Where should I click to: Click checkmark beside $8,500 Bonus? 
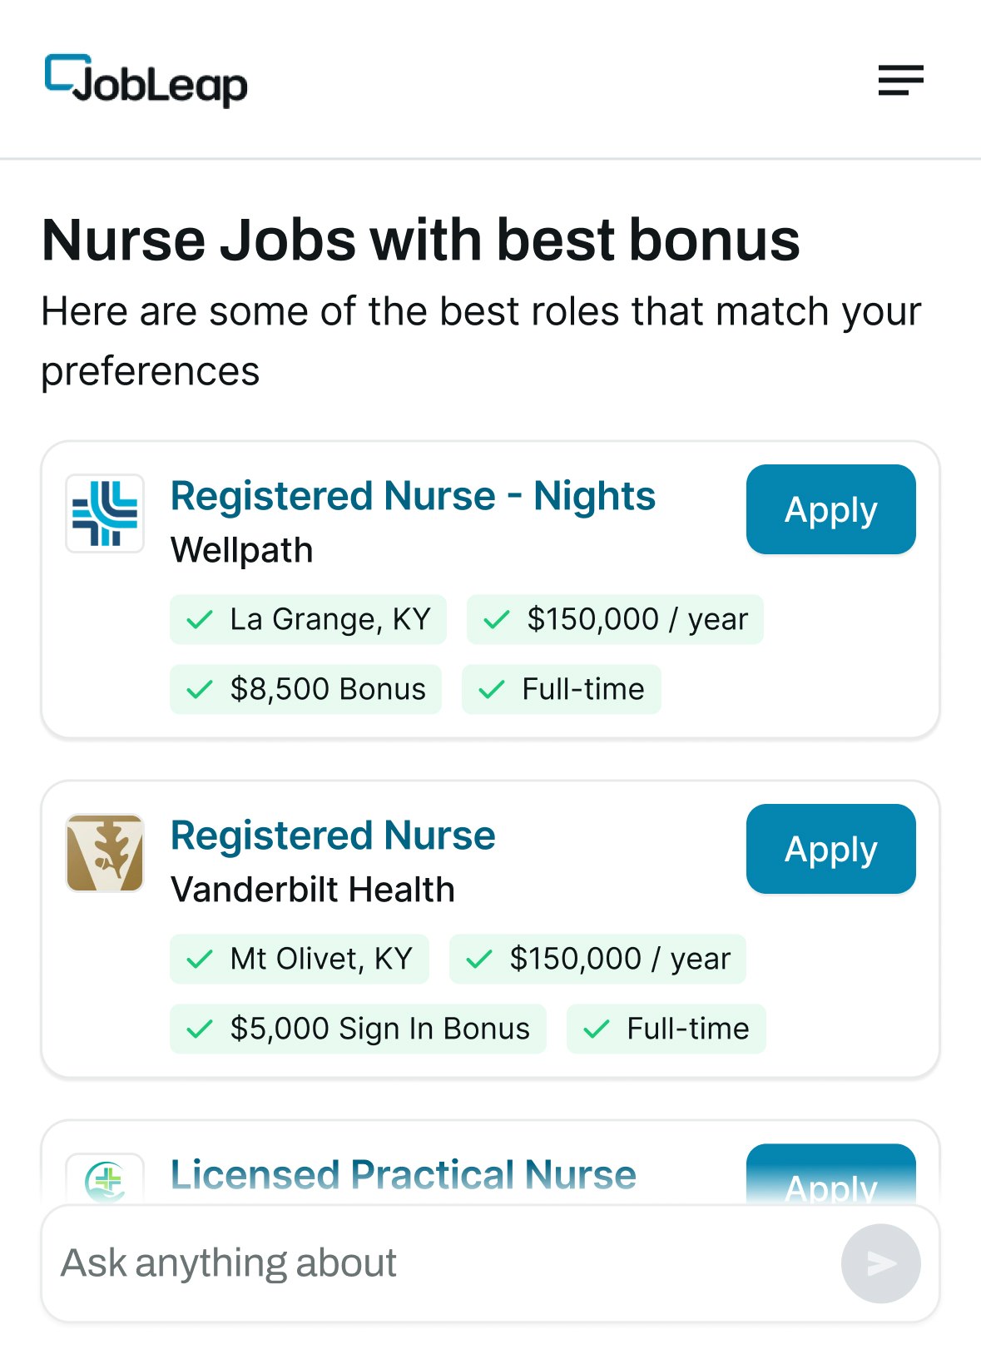200,689
